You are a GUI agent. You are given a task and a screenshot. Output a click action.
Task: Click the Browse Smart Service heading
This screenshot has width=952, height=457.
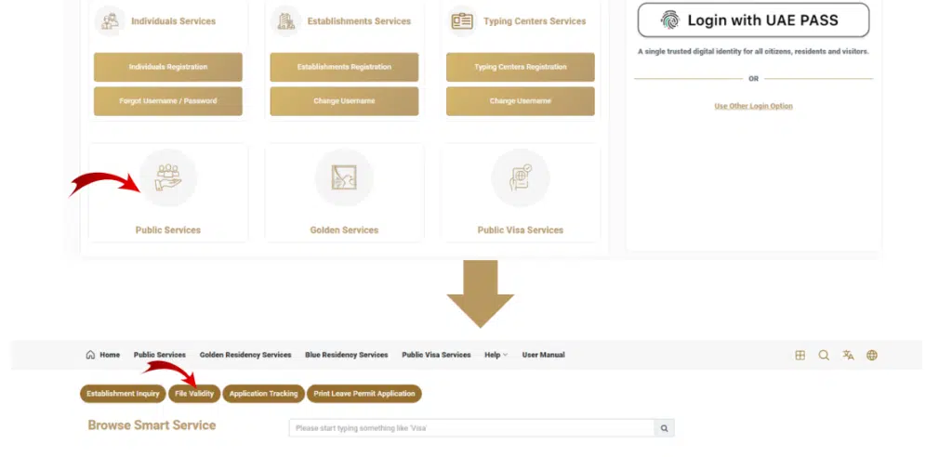[x=152, y=424]
